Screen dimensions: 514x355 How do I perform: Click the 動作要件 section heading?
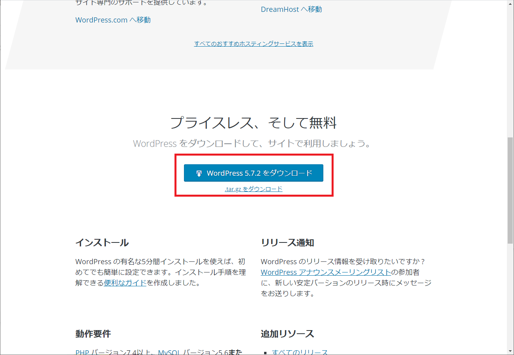point(93,334)
